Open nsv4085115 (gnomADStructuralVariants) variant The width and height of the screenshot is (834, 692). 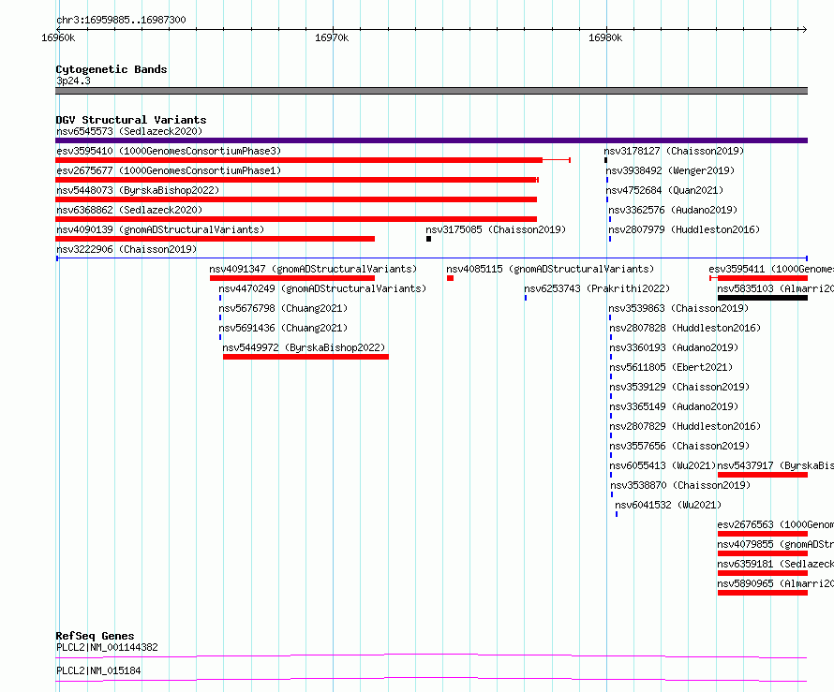click(550, 269)
